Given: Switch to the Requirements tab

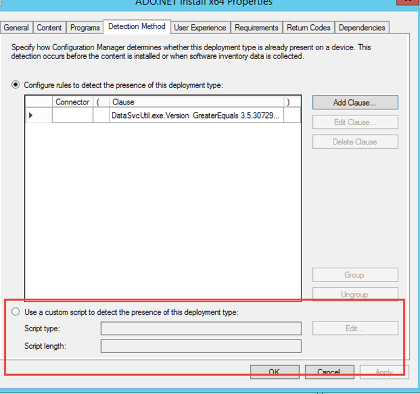Looking at the screenshot, I should click(x=256, y=28).
